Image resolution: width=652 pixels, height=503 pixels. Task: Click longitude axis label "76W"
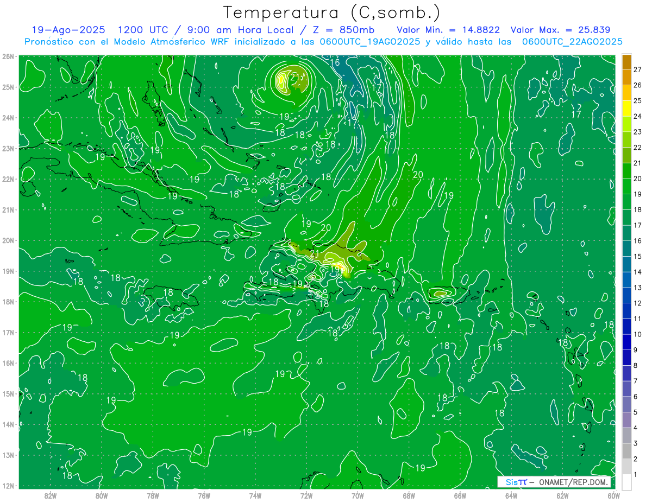coord(204,495)
